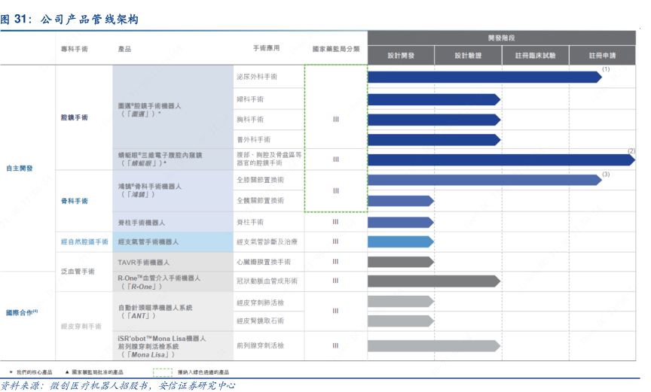Select the 設計開發 phase header
This screenshot has width=651, height=392.
click(401, 56)
